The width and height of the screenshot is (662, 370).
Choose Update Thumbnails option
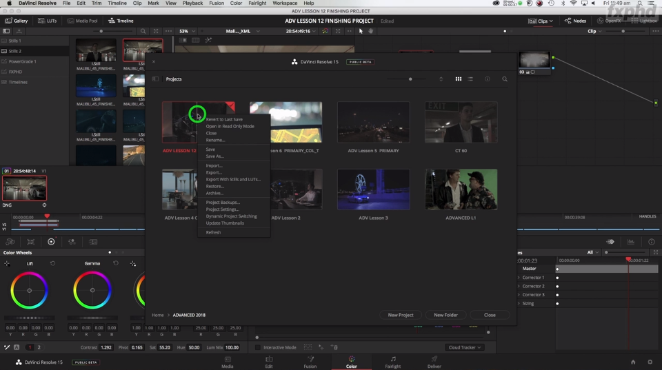point(225,223)
